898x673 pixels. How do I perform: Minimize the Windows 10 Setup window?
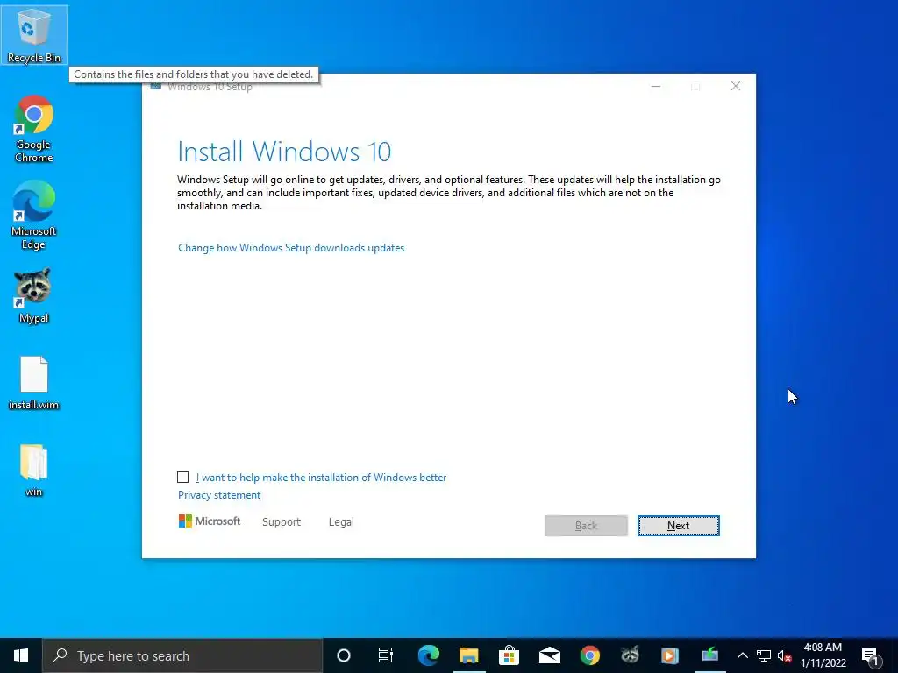(656, 87)
